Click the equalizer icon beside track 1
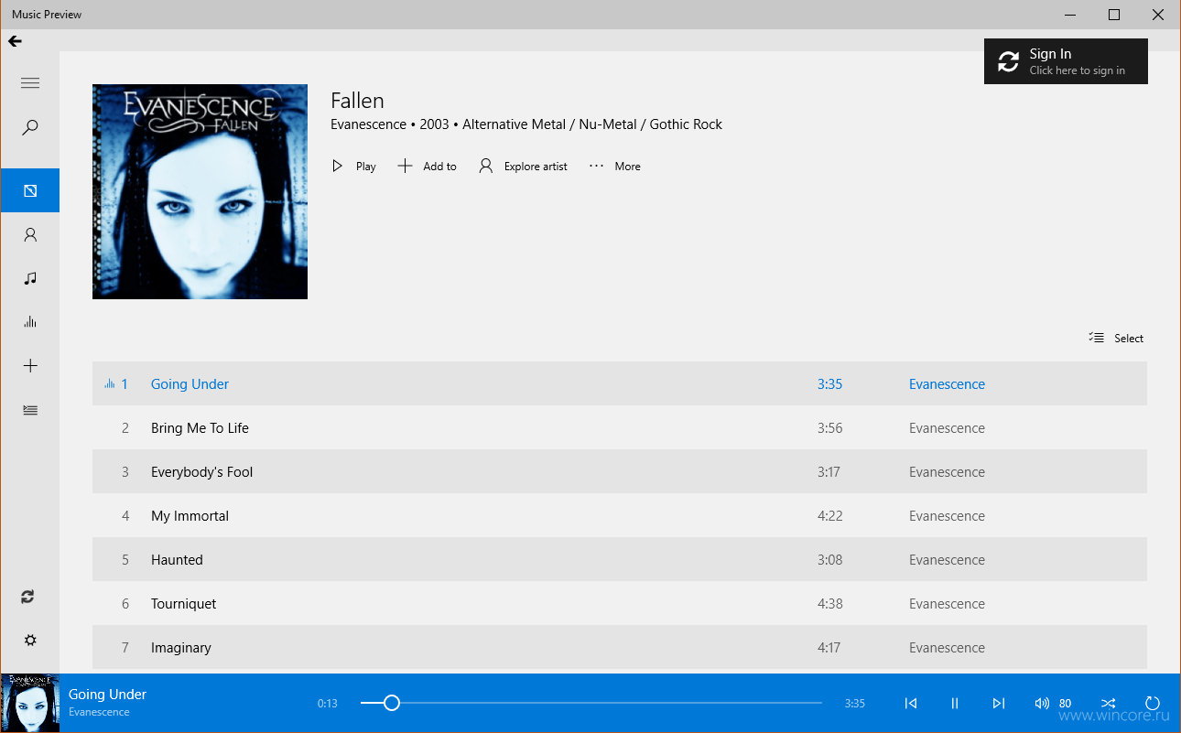The width and height of the screenshot is (1181, 733). click(x=110, y=384)
